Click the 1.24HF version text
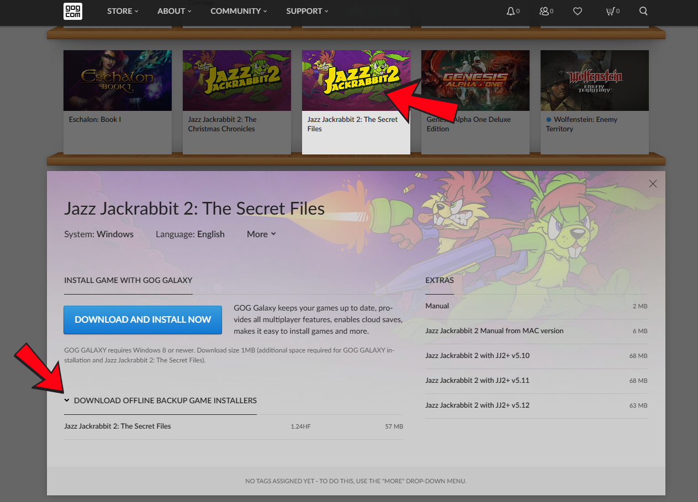The width and height of the screenshot is (698, 502). click(x=300, y=426)
